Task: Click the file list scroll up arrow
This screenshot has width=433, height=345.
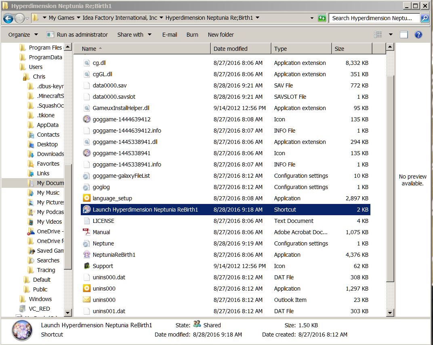Action: coord(390,47)
